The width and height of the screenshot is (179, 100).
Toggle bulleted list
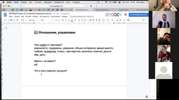pyautogui.click(x=112, y=20)
